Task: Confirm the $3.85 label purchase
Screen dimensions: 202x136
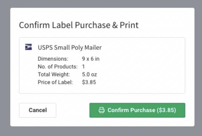Action: point(137,110)
